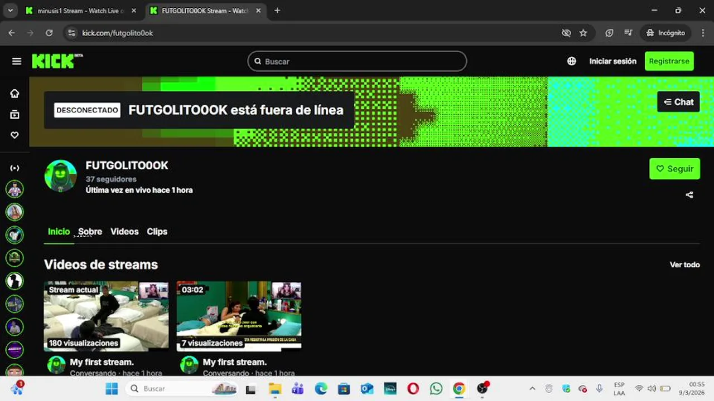Image resolution: width=714 pixels, height=401 pixels.
Task: Expand the tab search dropdown arrow
Action: 10,11
